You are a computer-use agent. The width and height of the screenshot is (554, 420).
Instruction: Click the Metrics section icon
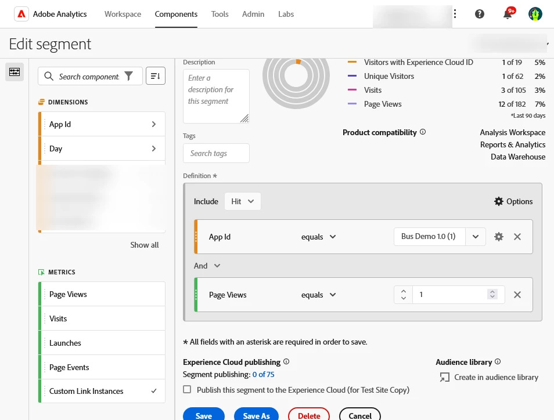(x=41, y=272)
